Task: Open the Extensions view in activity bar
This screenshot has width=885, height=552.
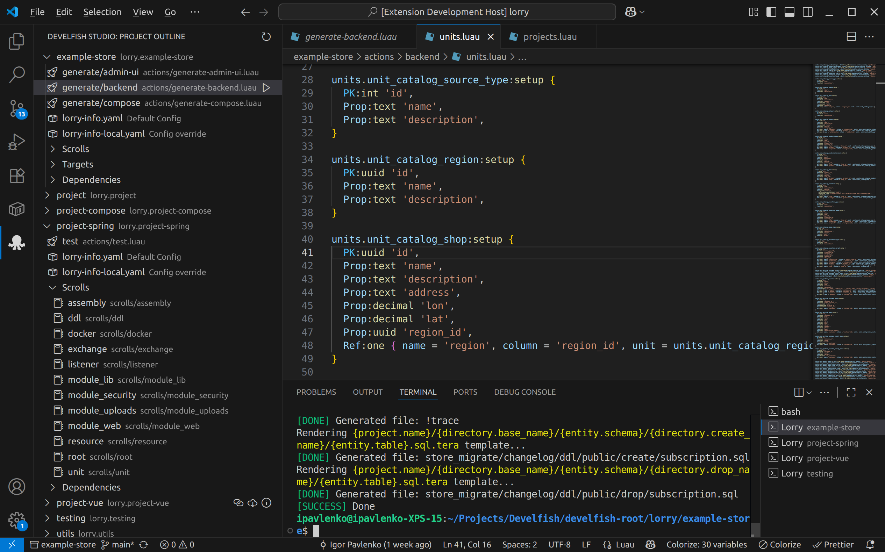Action: (x=16, y=175)
